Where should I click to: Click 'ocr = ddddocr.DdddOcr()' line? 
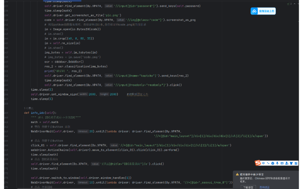click(x=64, y=62)
